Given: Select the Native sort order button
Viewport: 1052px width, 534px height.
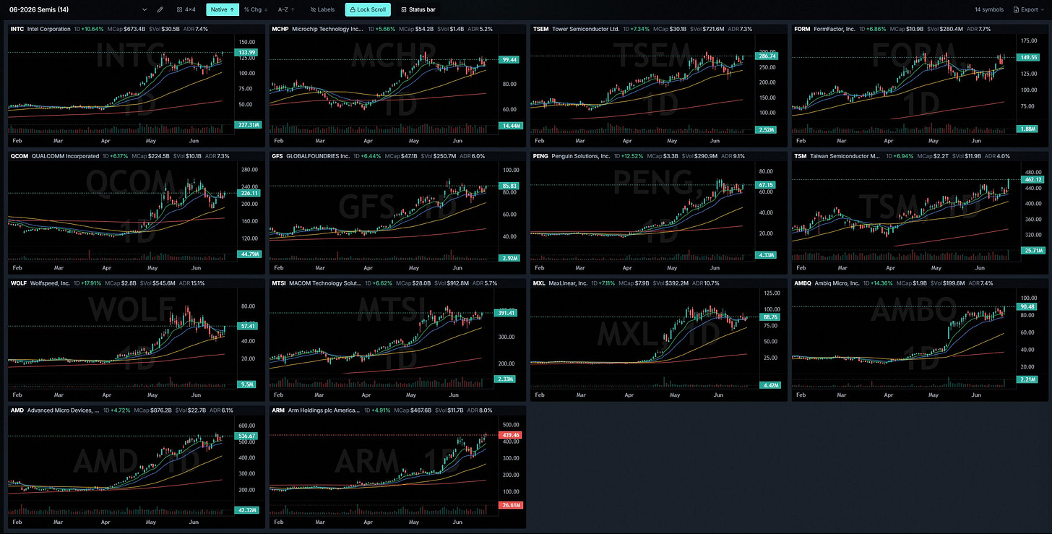Looking at the screenshot, I should (x=221, y=9).
